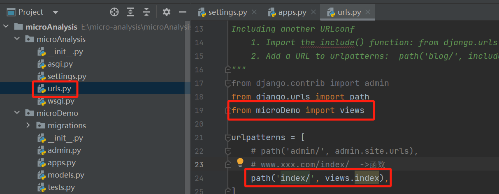The image size is (499, 194).
Task: Click the word 'microDemo' in import line
Action: 278,111
